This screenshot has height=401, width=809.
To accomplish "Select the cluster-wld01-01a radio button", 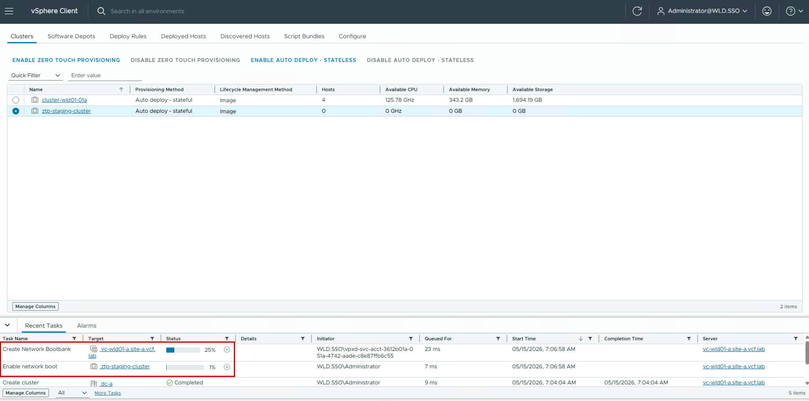I will (16, 100).
